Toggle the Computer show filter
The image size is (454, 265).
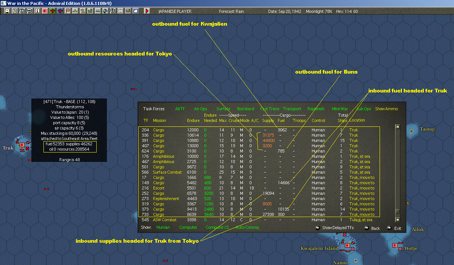[x=188, y=227]
